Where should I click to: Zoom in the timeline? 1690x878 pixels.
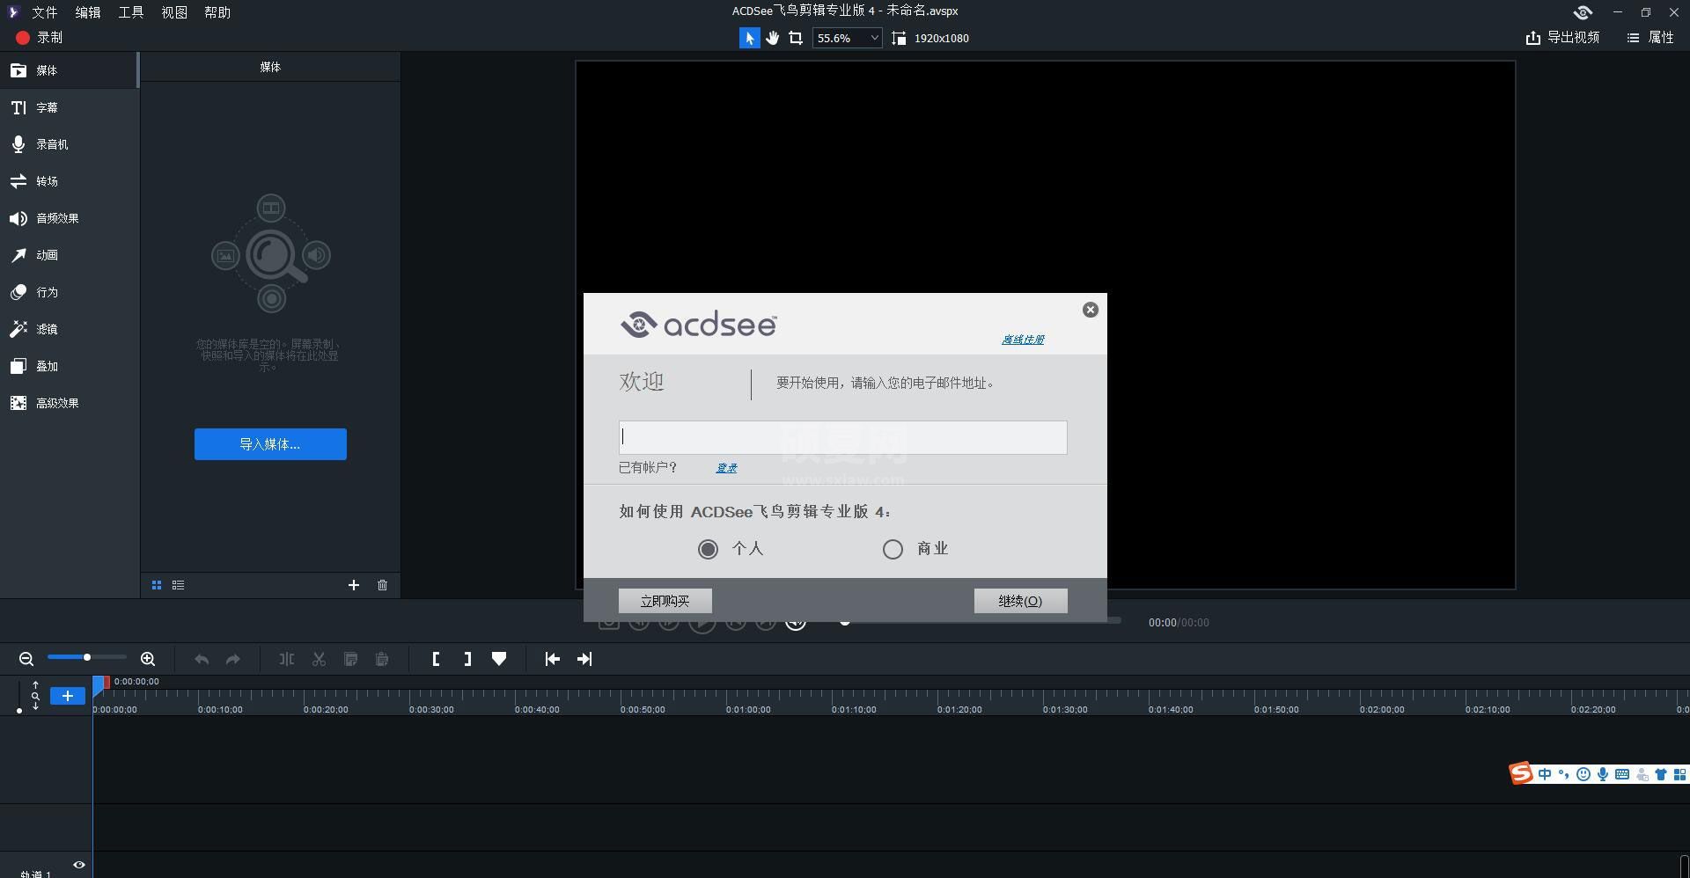point(148,659)
